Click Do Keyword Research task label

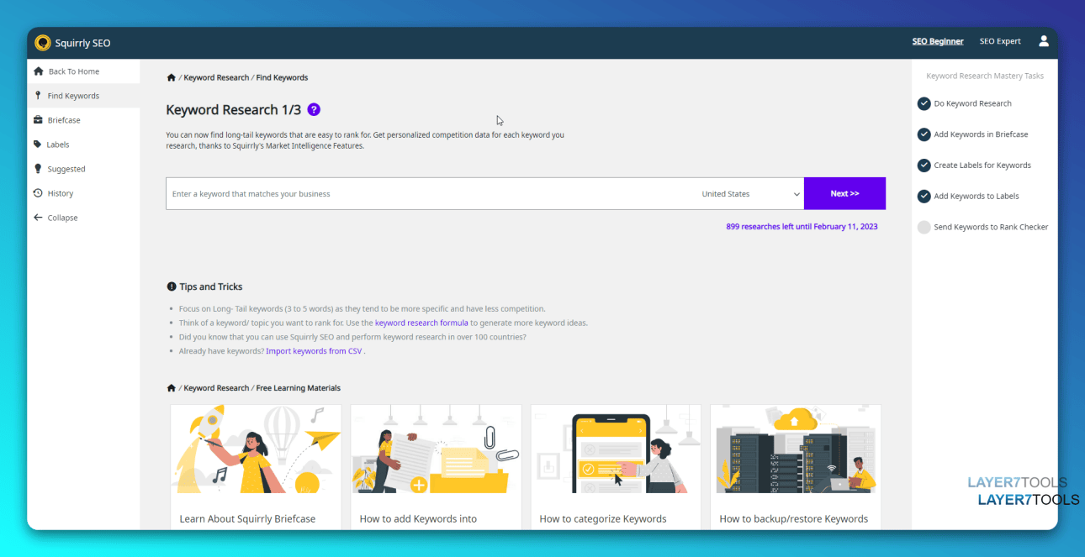[x=973, y=103]
